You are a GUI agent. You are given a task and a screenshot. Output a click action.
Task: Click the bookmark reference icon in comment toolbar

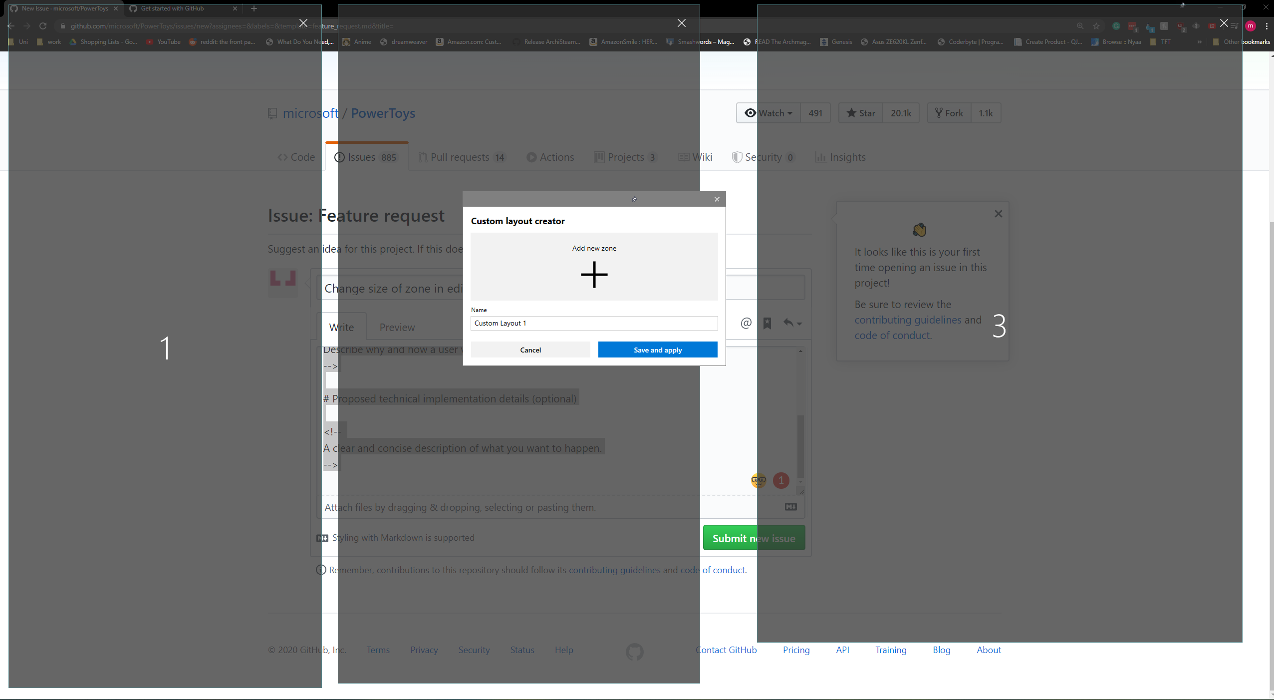767,323
